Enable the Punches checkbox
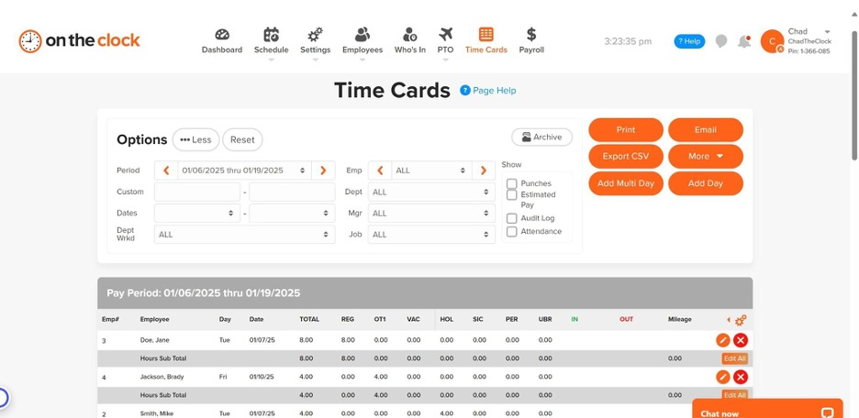859x418 pixels. tap(512, 183)
